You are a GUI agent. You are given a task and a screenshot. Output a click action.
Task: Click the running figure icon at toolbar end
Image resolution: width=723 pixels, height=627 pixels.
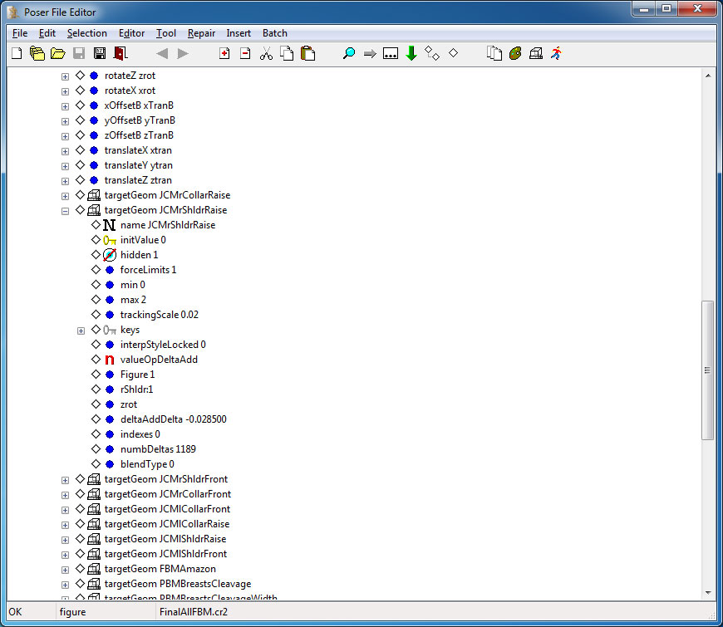coord(555,52)
